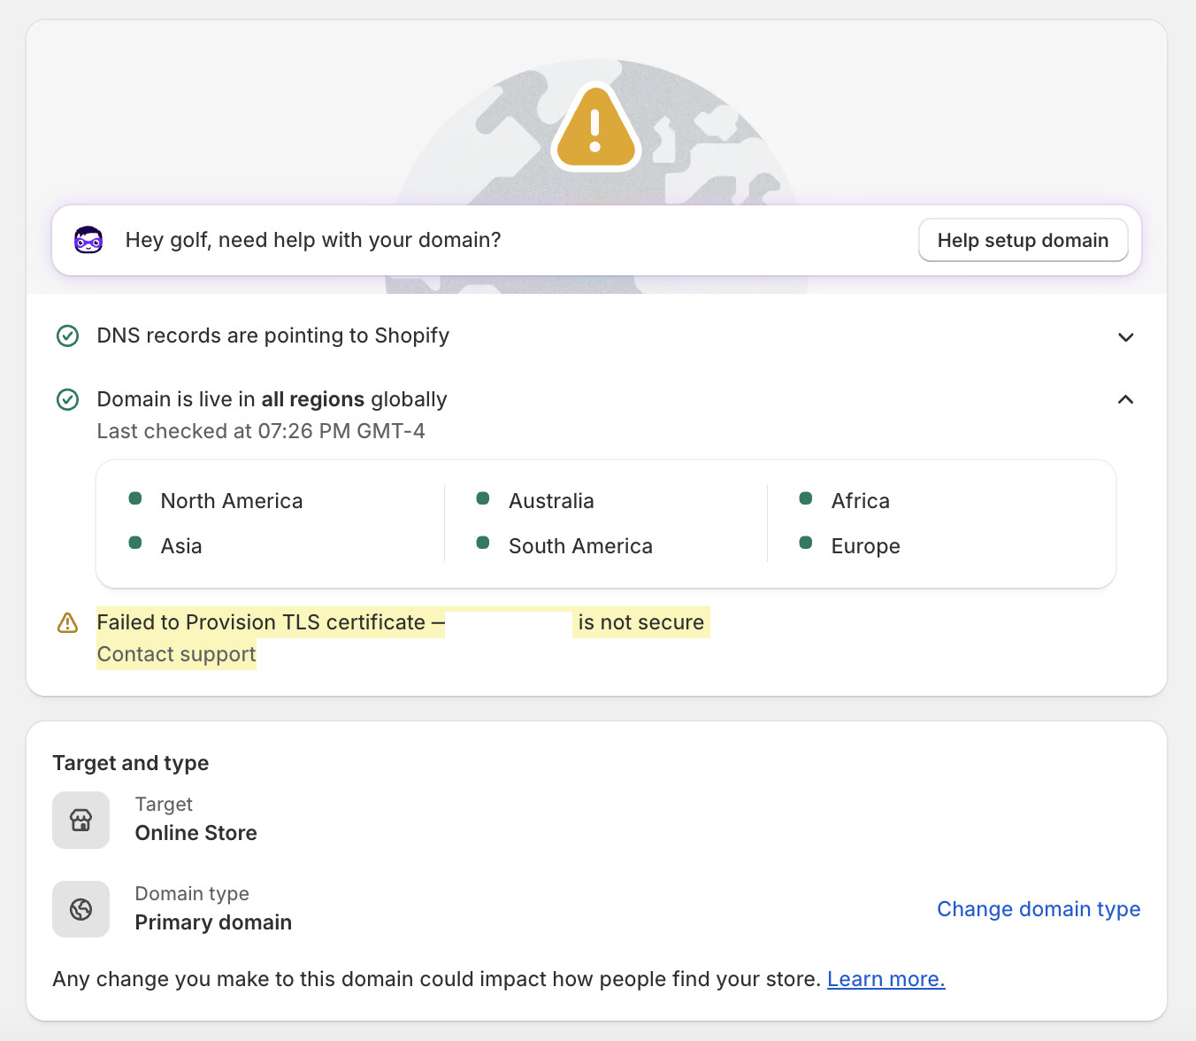1196x1041 pixels.
Task: Click the Domain is live green checkmark icon
Action: [x=68, y=400]
